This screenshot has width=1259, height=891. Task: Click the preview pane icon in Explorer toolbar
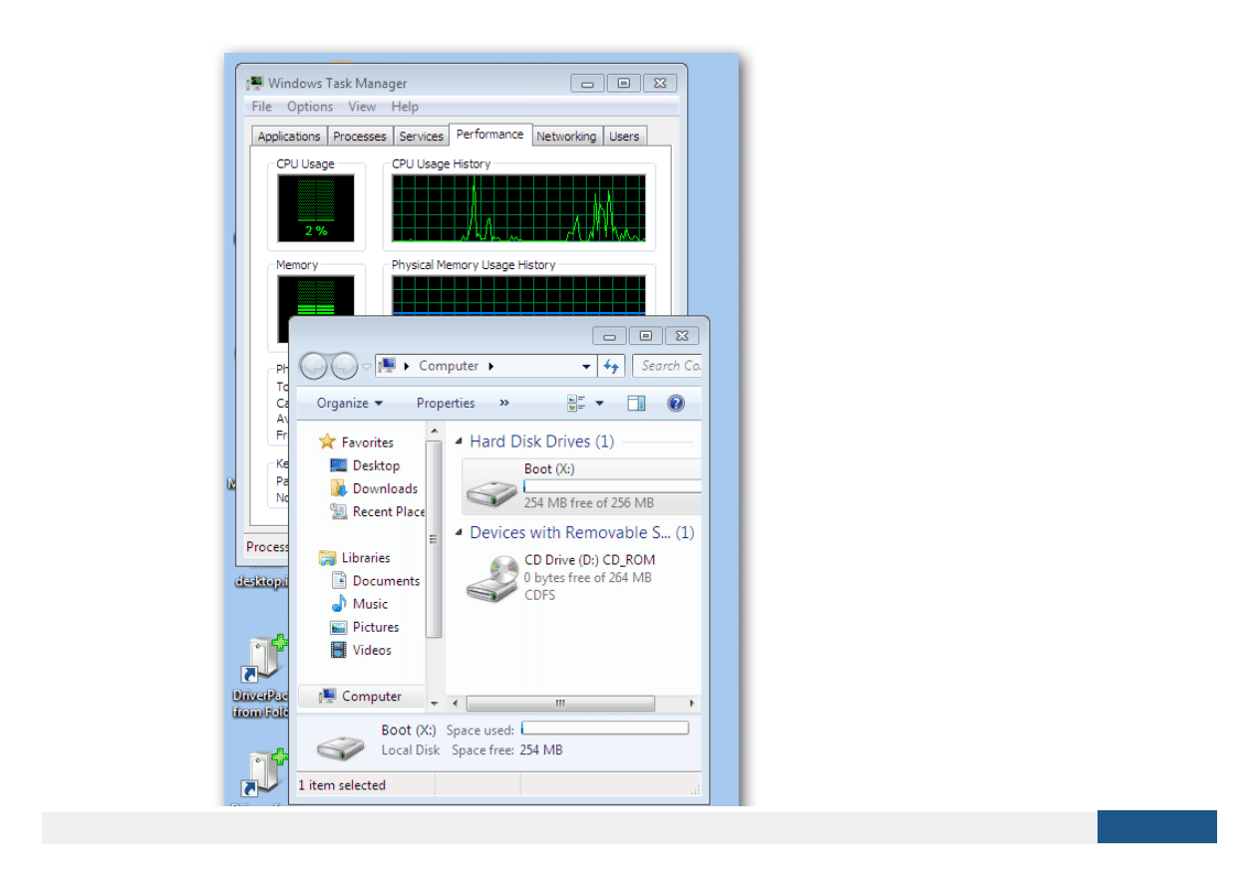pos(636,403)
